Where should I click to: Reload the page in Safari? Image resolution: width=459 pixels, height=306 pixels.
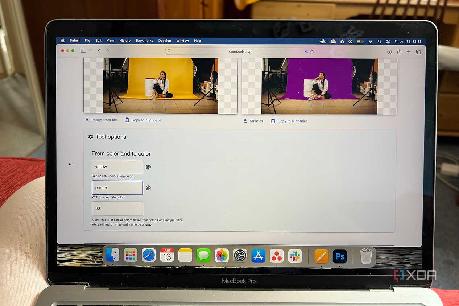click(312, 51)
